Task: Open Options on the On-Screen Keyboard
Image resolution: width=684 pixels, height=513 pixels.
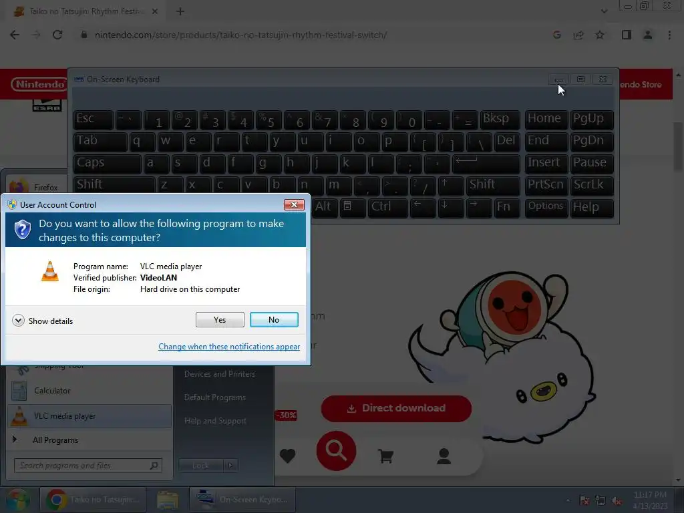Action: coord(546,207)
